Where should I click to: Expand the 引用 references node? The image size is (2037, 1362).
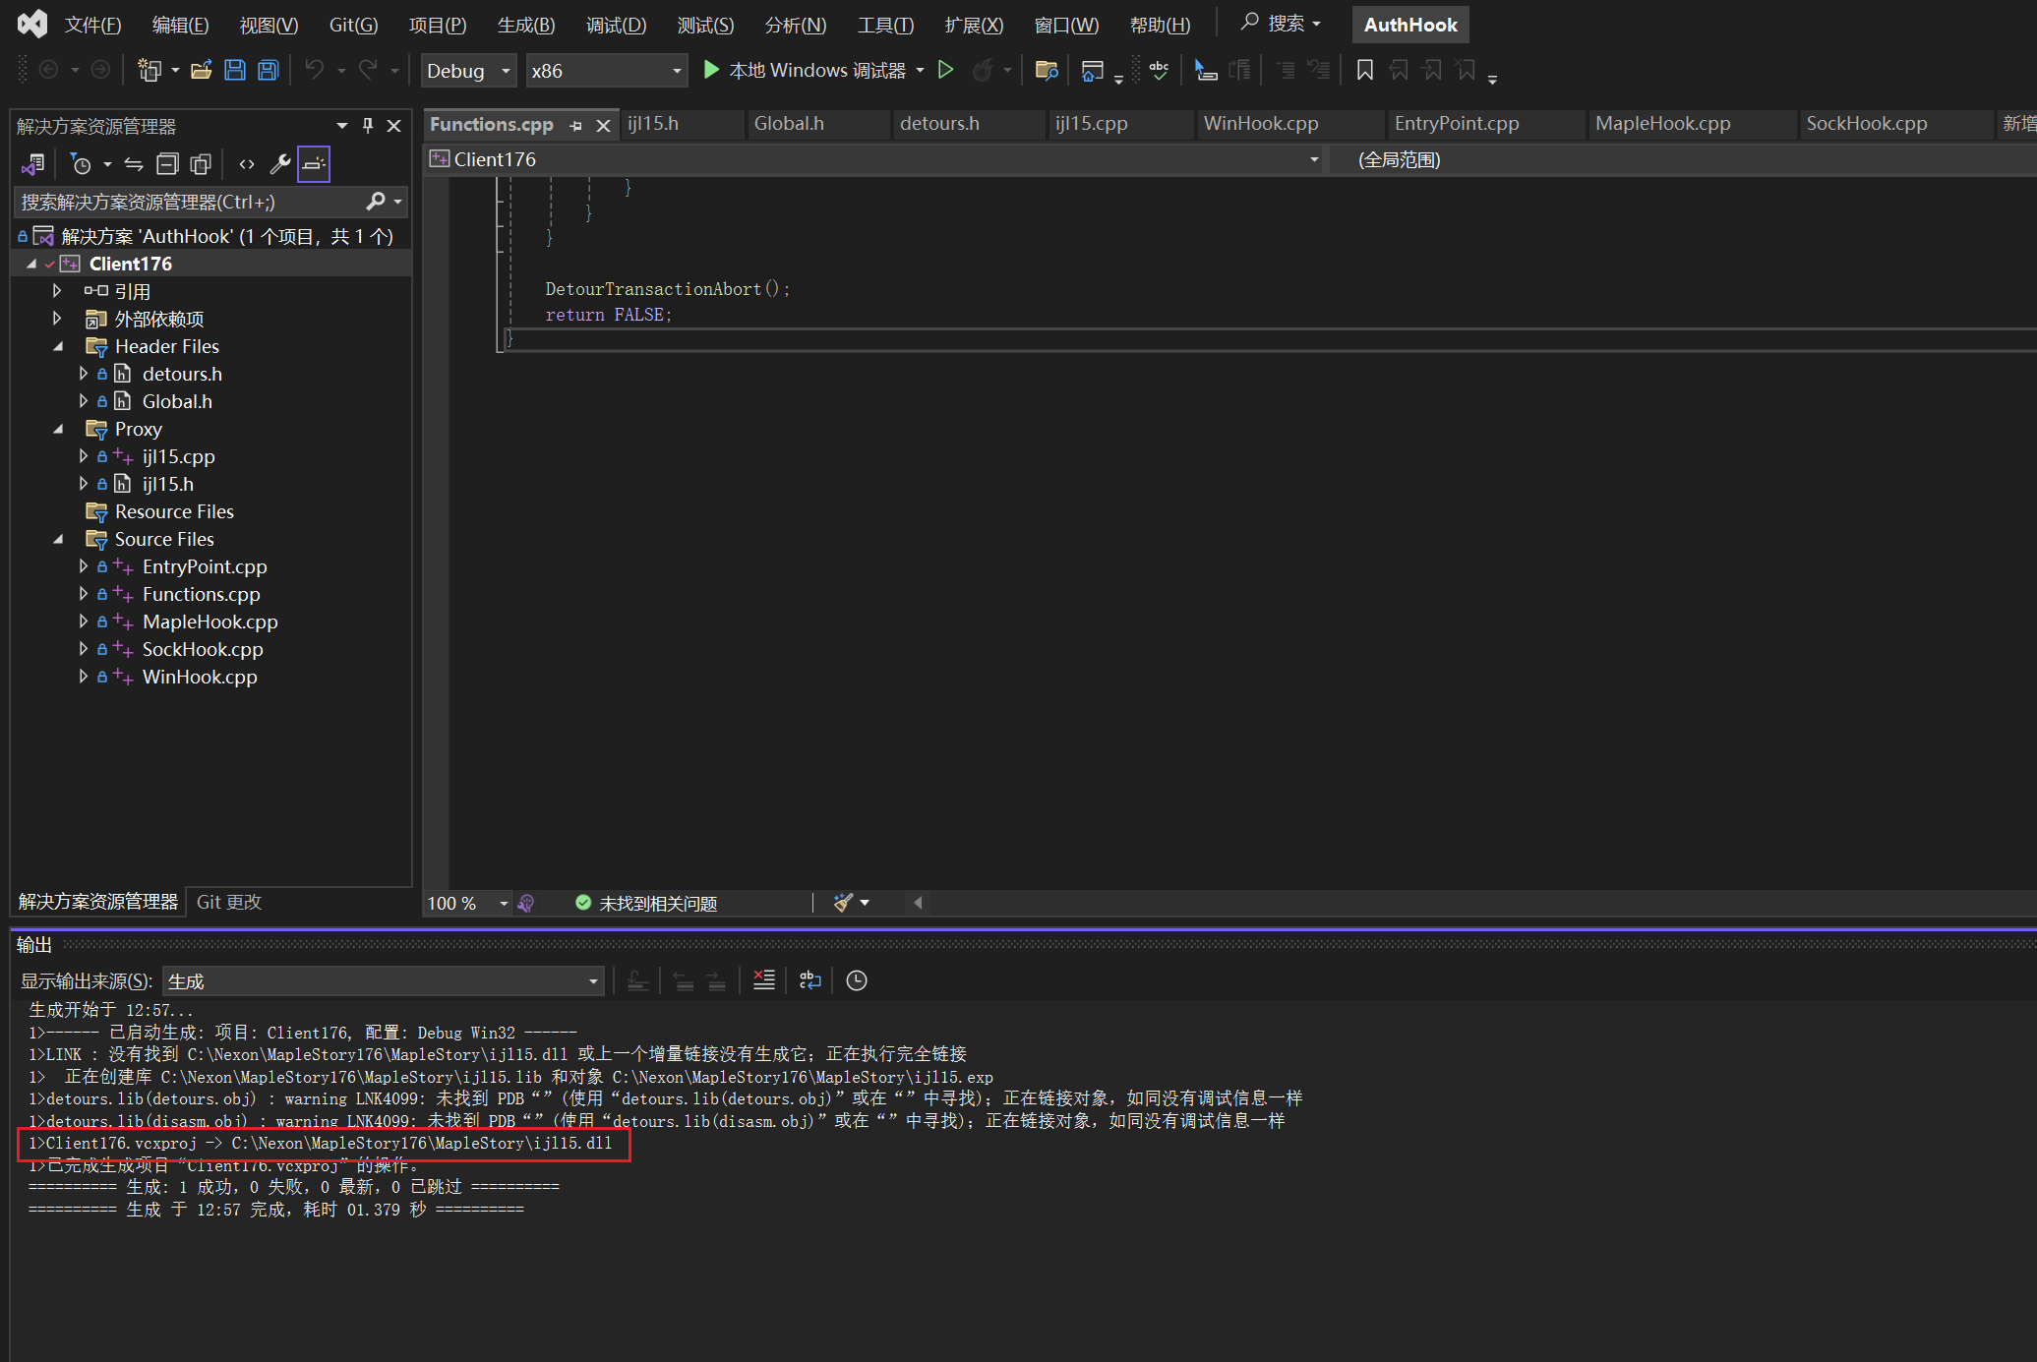pos(57,291)
